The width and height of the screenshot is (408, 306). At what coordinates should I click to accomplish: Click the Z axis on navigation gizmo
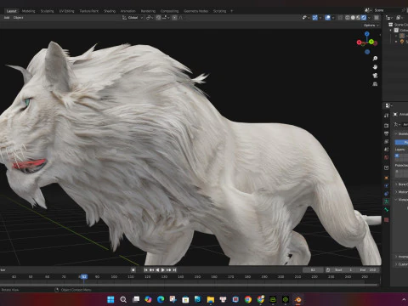coord(367,34)
